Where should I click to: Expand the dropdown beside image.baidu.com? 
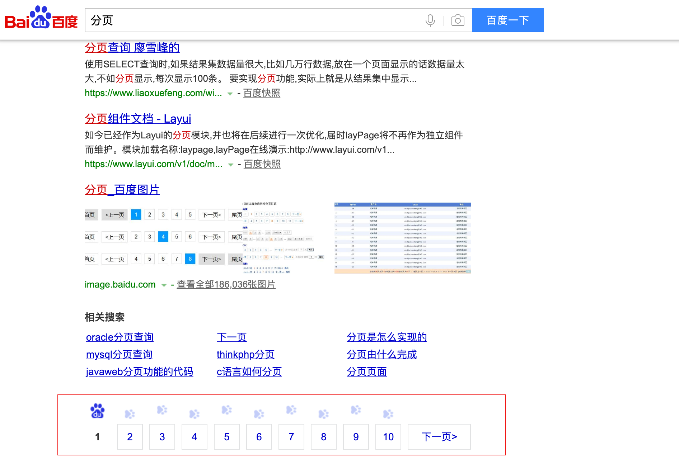click(164, 285)
